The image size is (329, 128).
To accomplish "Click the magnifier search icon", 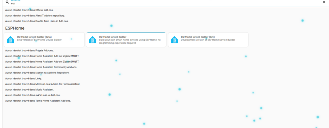I will [7, 2].
